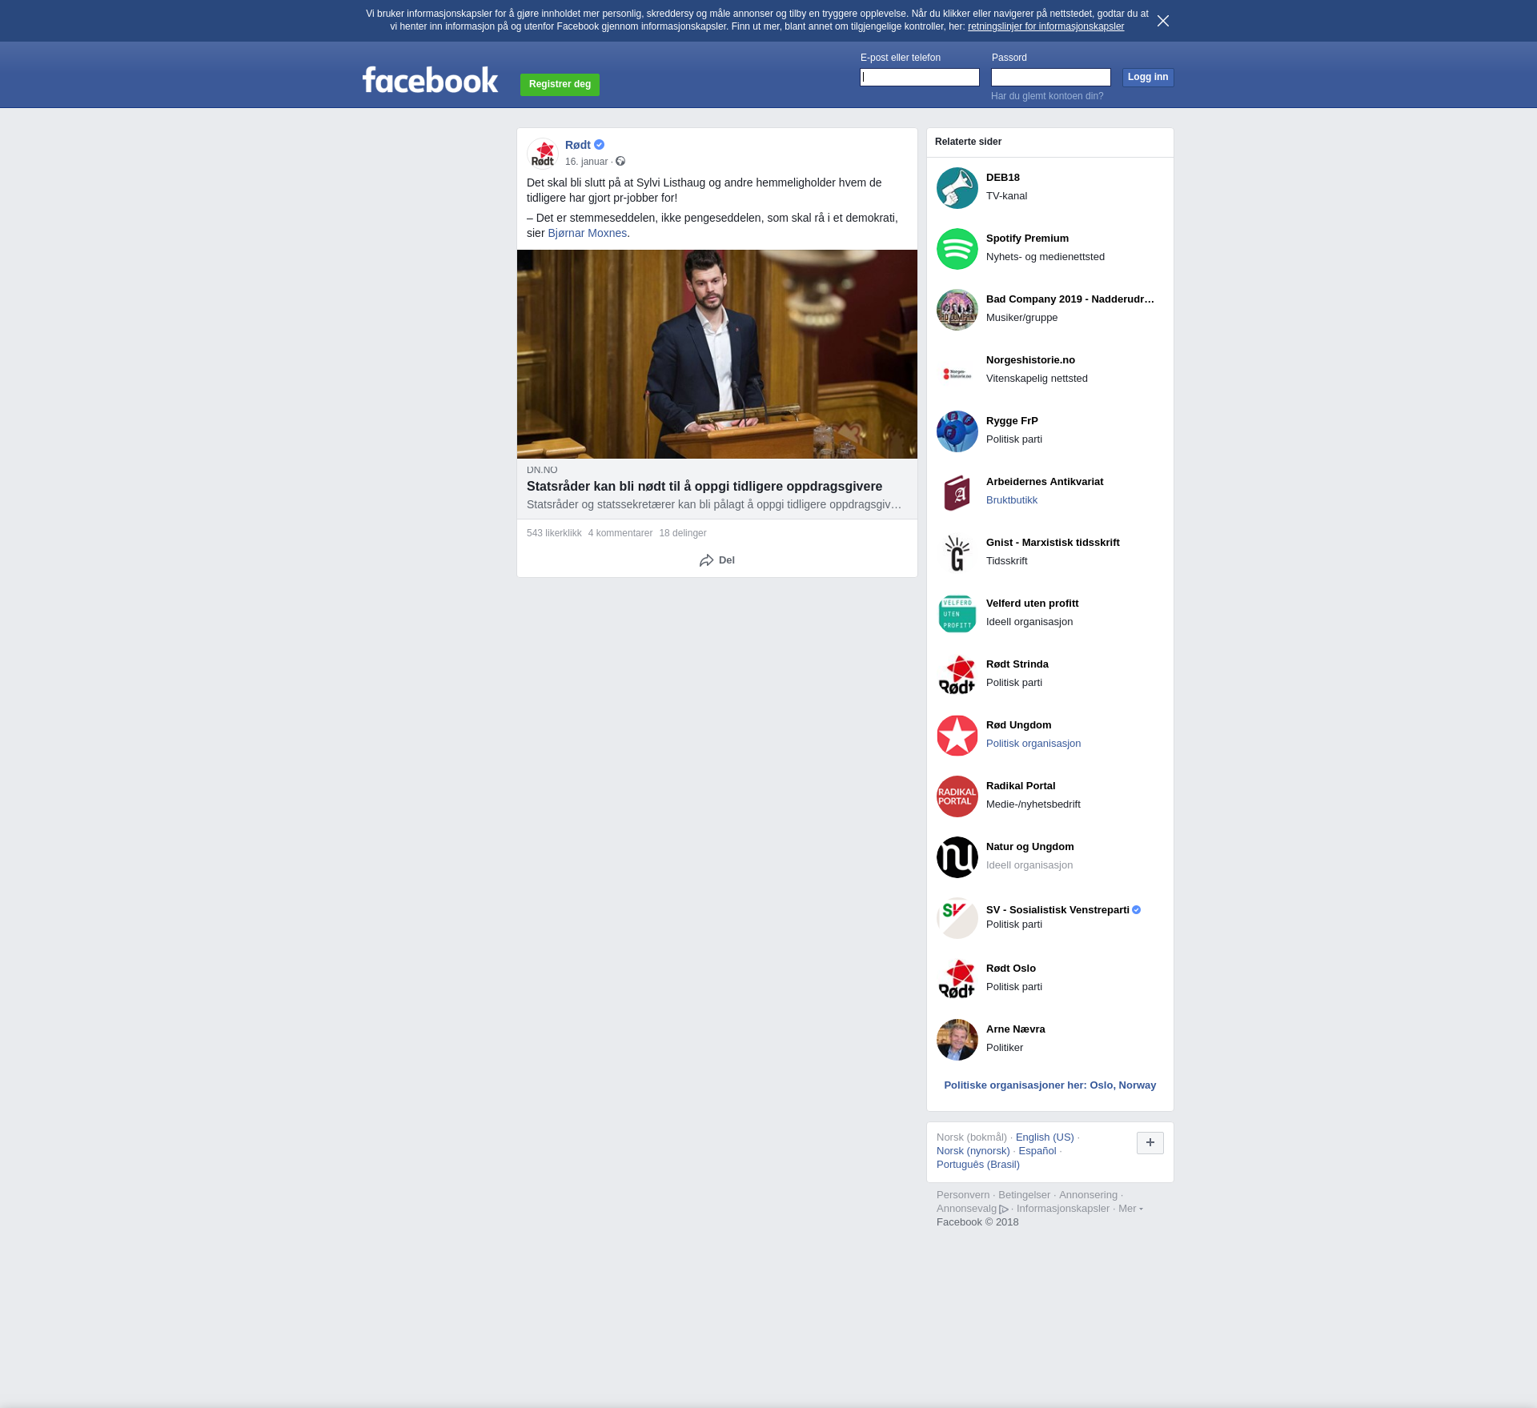Open Har du glemt kontoen din link
This screenshot has width=1537, height=1408.
tap(1047, 96)
